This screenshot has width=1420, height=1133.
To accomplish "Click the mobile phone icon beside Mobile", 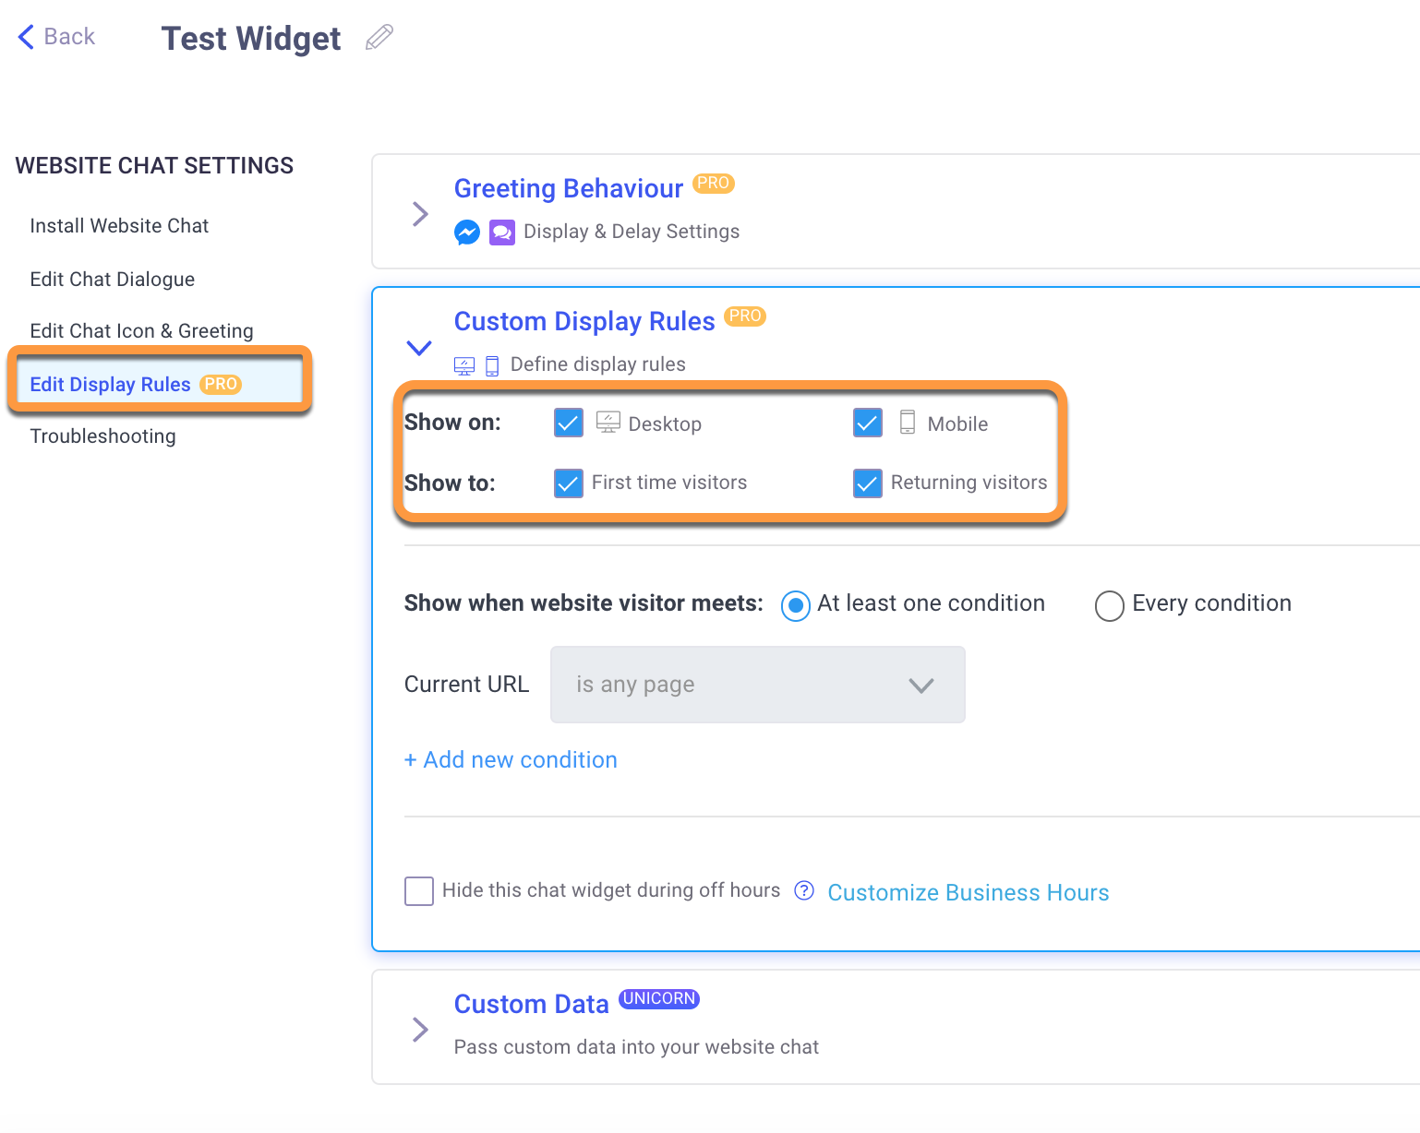I will (908, 423).
